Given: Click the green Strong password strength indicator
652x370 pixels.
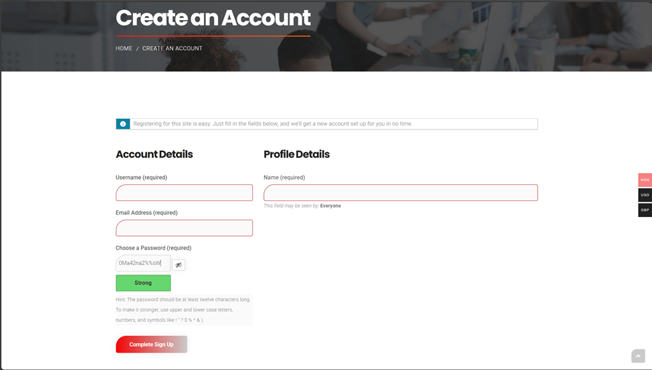Looking at the screenshot, I should 143,283.
